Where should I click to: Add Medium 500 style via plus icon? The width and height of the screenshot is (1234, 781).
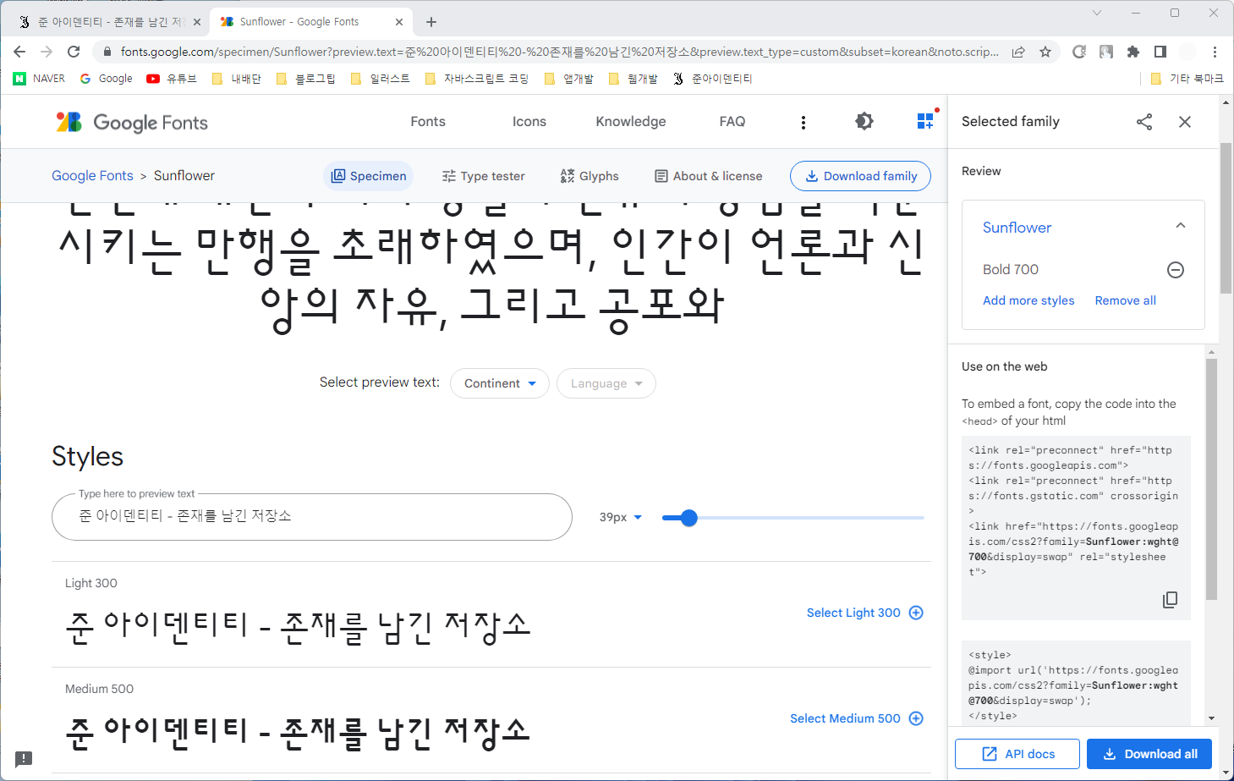[x=916, y=718]
